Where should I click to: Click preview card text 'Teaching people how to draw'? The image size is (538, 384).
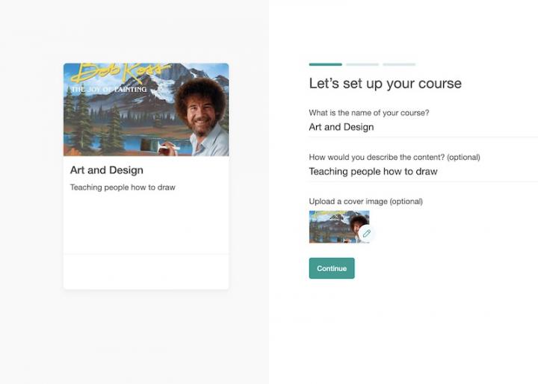click(123, 188)
